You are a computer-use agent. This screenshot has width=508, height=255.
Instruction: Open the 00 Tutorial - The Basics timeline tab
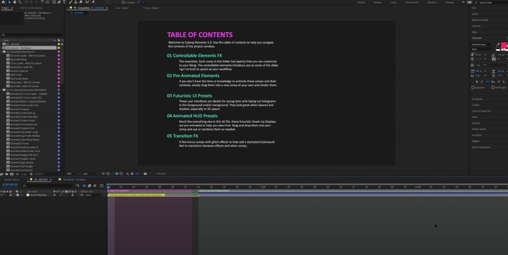tap(74, 179)
